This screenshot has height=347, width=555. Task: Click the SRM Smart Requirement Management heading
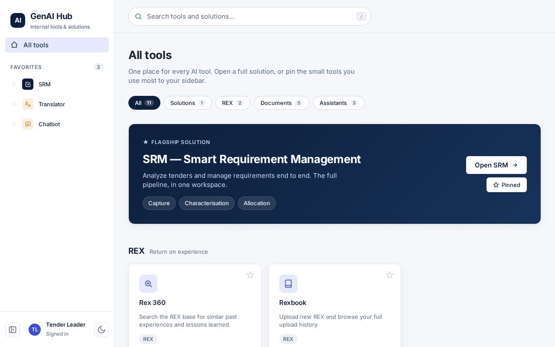coord(251,159)
